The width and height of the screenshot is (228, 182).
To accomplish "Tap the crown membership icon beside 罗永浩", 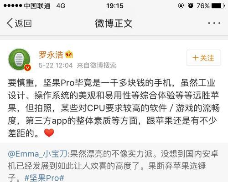I will tap(69, 55).
